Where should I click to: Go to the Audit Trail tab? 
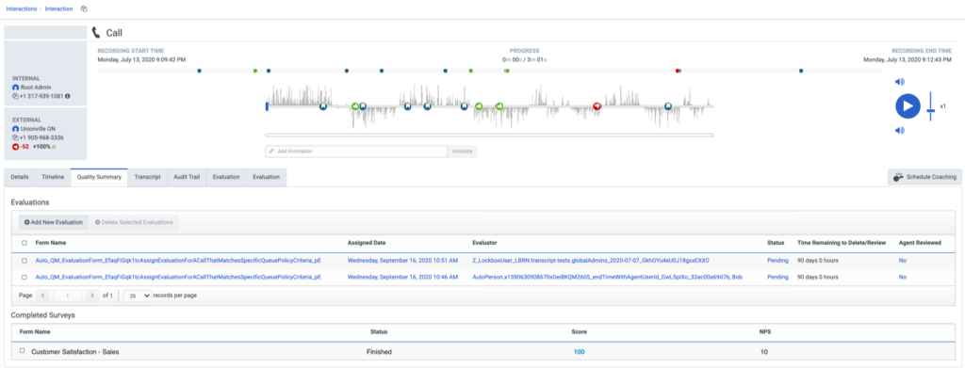pos(187,177)
